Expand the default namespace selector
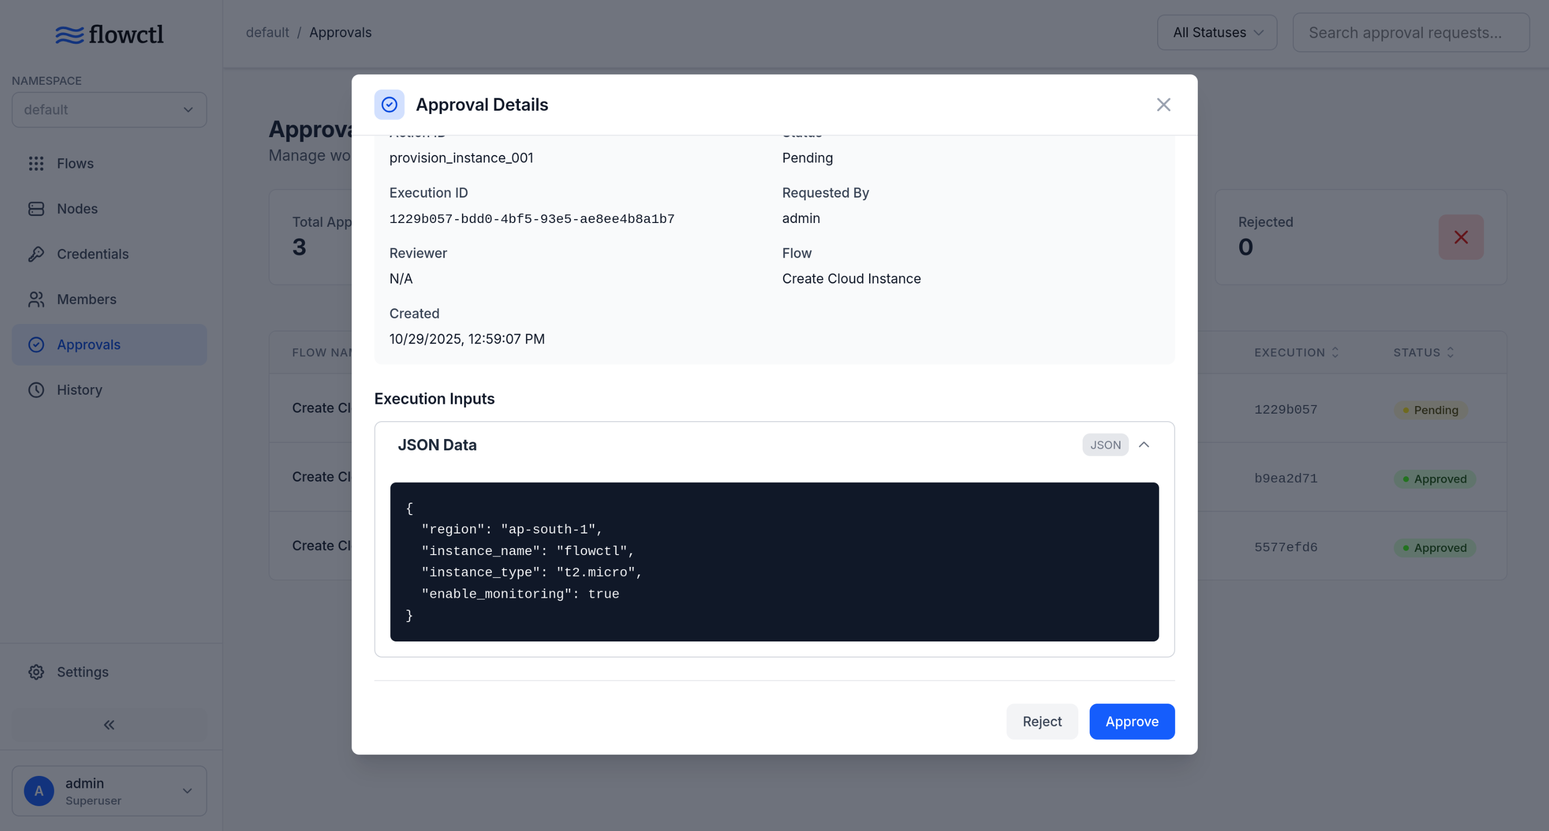1549x831 pixels. 109,110
